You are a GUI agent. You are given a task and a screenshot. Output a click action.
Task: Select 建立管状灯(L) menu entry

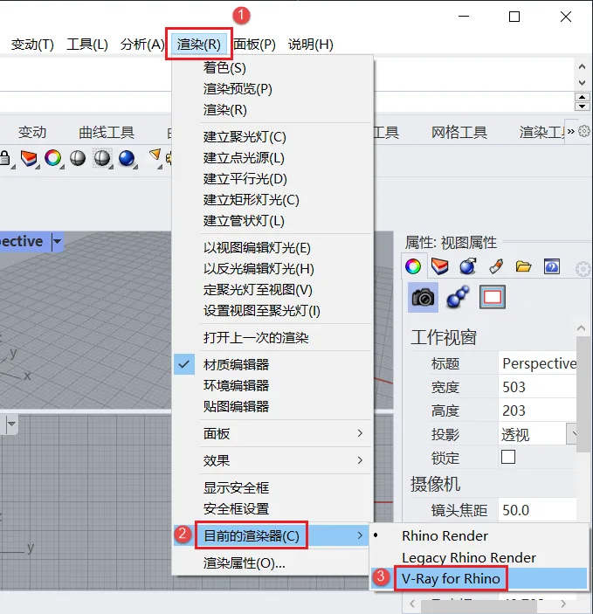click(272, 221)
